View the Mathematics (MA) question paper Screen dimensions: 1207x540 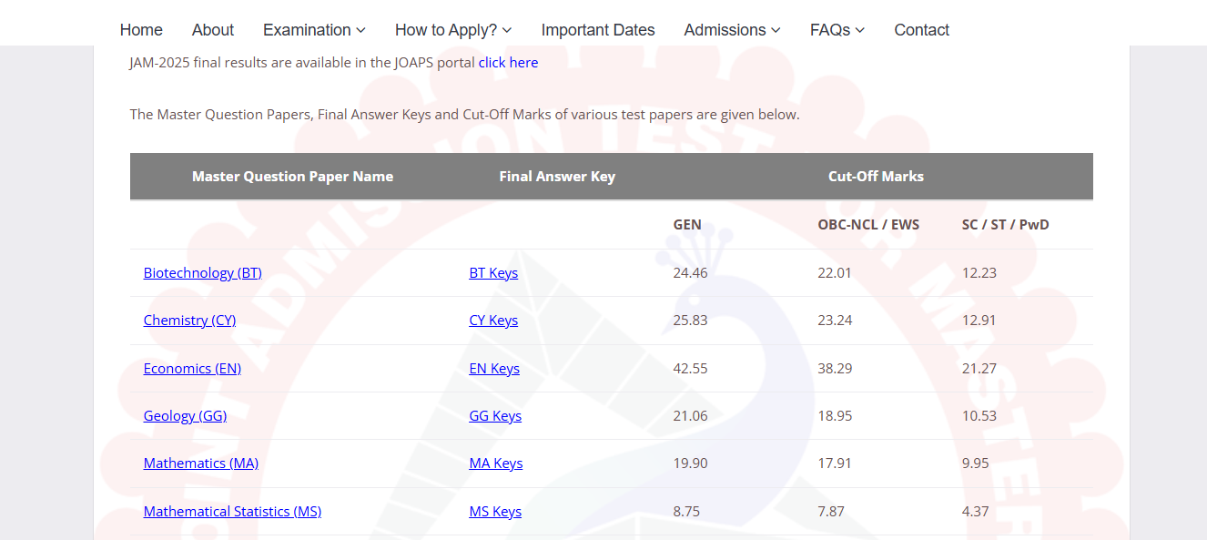(200, 463)
